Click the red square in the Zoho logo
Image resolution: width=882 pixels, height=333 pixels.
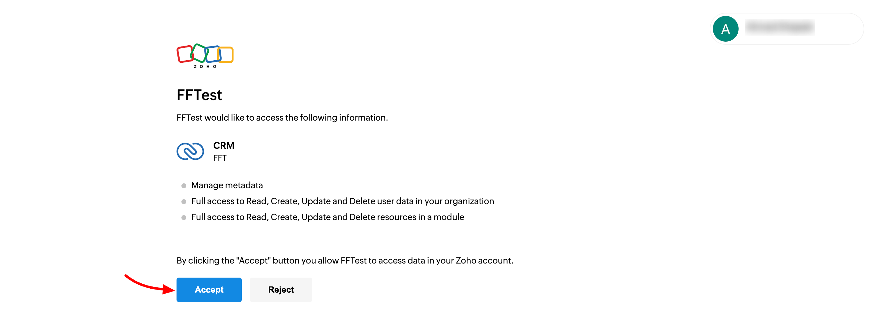[x=185, y=54]
